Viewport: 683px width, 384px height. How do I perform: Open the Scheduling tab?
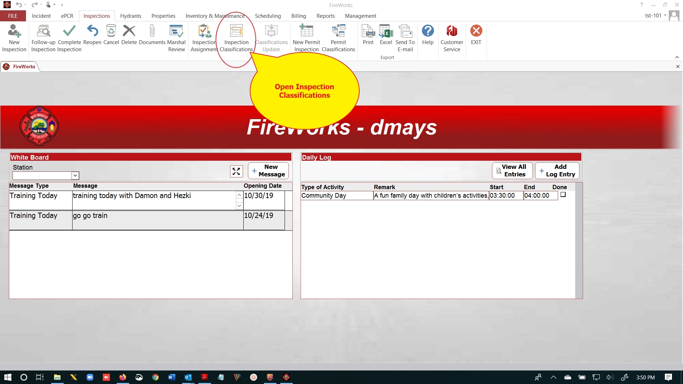point(268,16)
